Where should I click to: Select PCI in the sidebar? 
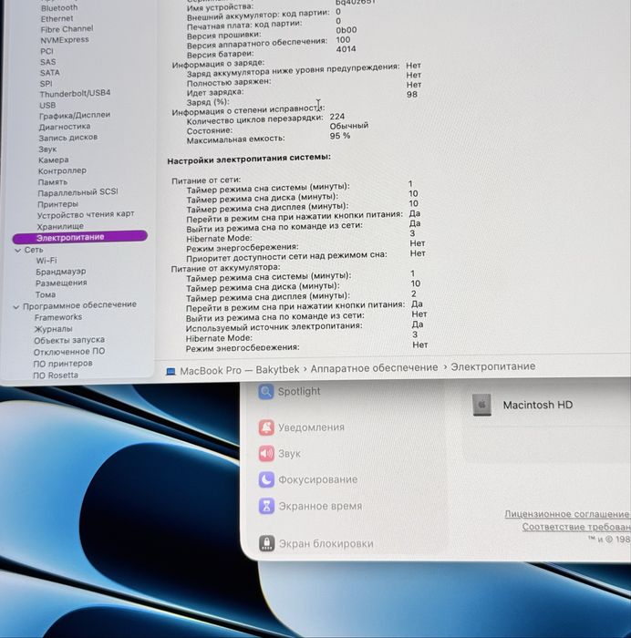47,51
